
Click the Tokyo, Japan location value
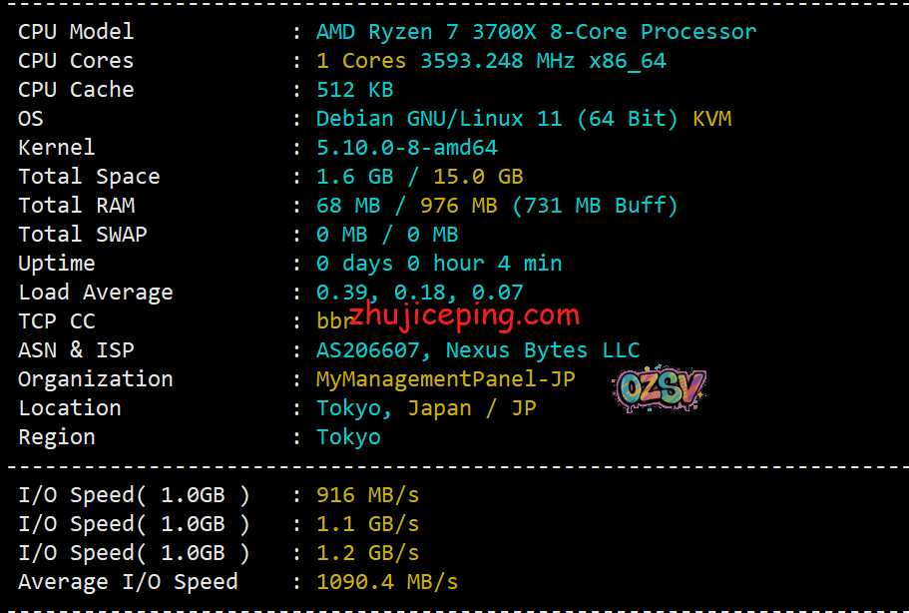pyautogui.click(x=426, y=408)
